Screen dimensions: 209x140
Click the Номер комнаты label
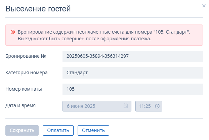[x=24, y=89]
